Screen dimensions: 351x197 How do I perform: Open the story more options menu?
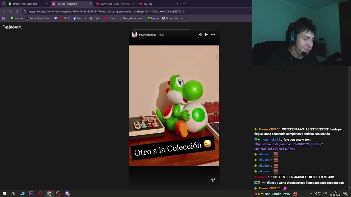coord(213,34)
